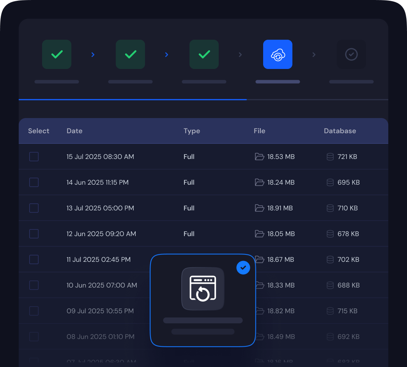Sort by the Date column header

click(x=74, y=131)
